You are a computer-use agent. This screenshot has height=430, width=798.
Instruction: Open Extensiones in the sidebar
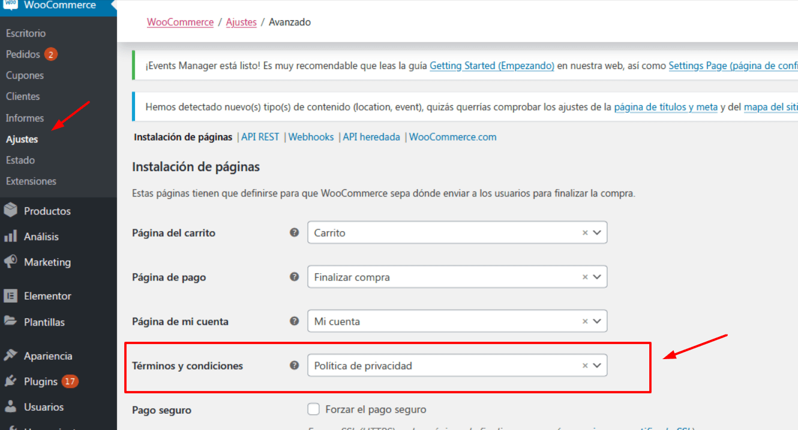(x=31, y=181)
